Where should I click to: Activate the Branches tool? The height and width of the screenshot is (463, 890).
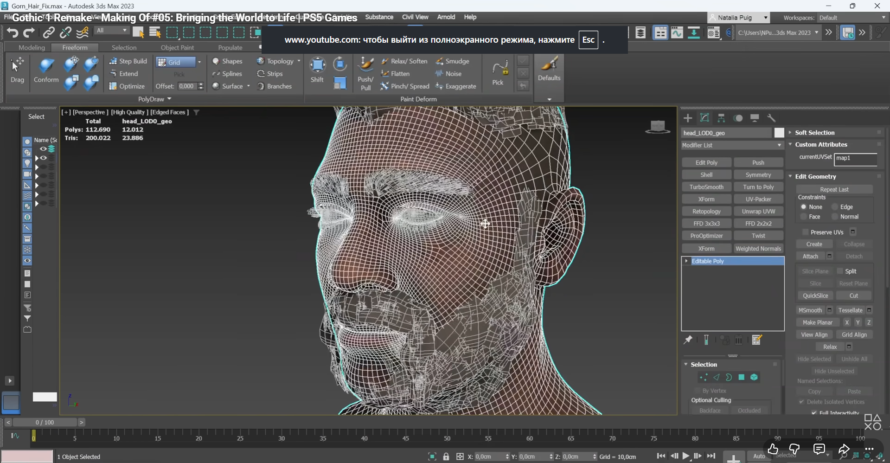[275, 86]
